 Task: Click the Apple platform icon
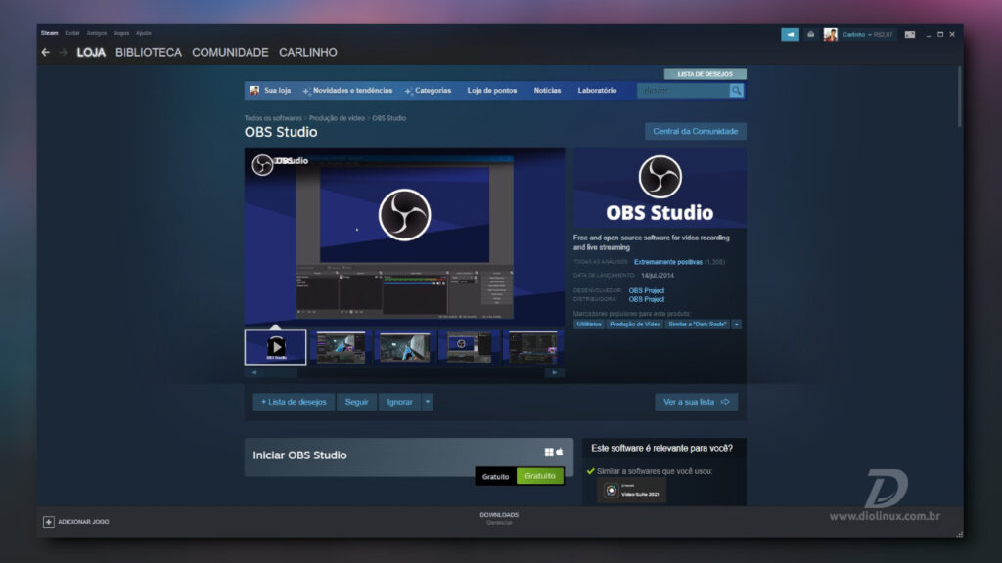click(x=559, y=452)
